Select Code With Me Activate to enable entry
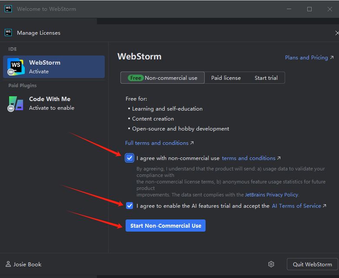339x278 pixels. point(54,104)
